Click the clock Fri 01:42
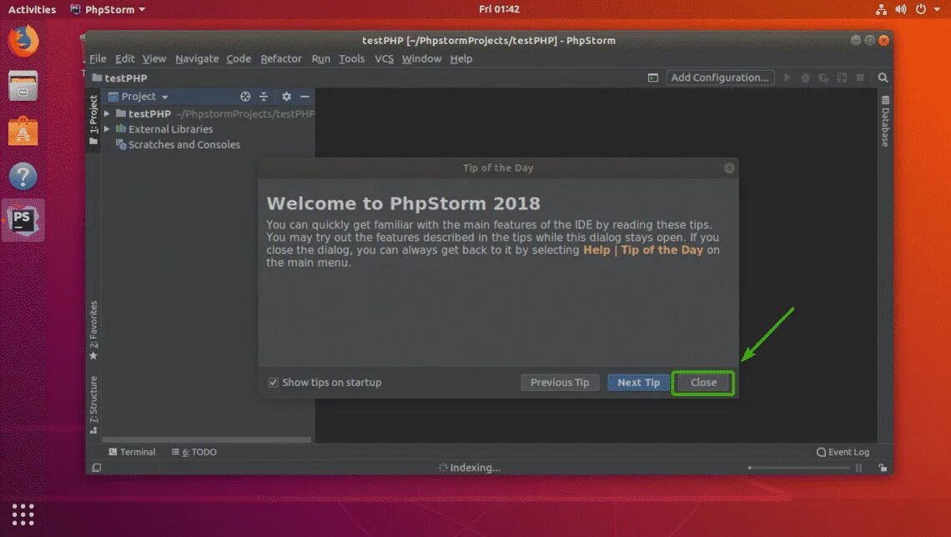The height and width of the screenshot is (537, 951). (x=499, y=9)
